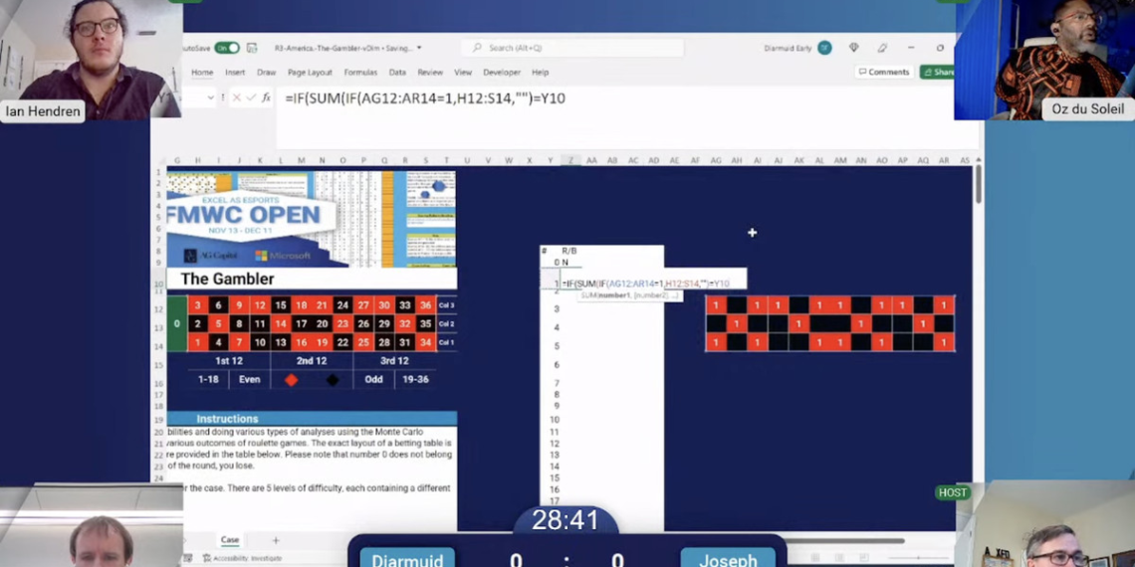
Task: Click the '19-36' bet cell
Action: click(415, 379)
